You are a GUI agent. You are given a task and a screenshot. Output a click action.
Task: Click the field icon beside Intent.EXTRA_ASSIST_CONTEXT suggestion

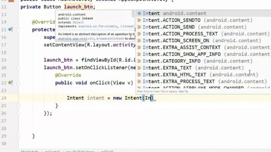tap(139, 47)
